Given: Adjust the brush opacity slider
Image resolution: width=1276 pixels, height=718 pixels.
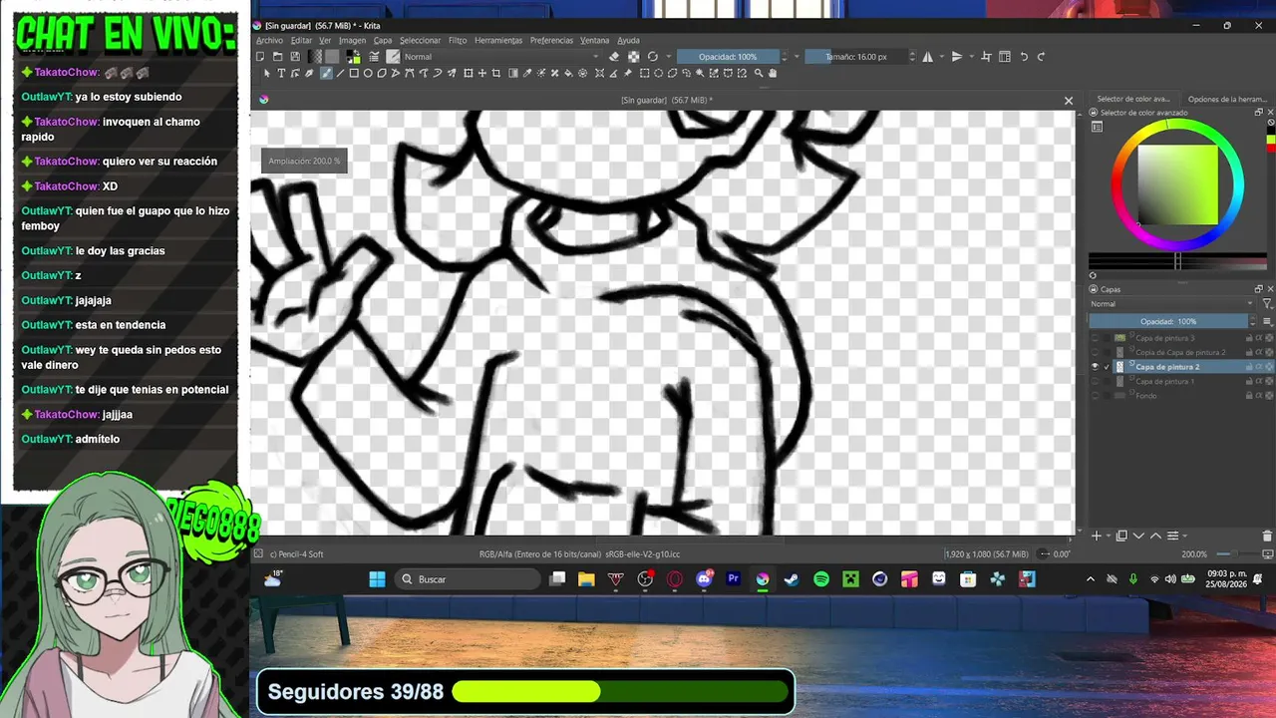Looking at the screenshot, I should (x=728, y=57).
